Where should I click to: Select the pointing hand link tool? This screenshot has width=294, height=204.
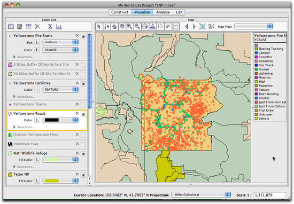[x=114, y=26]
